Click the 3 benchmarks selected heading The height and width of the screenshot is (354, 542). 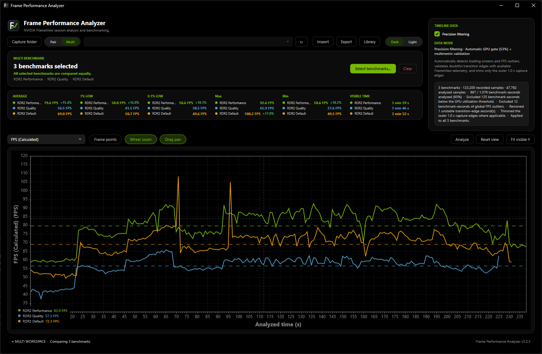[45, 66]
